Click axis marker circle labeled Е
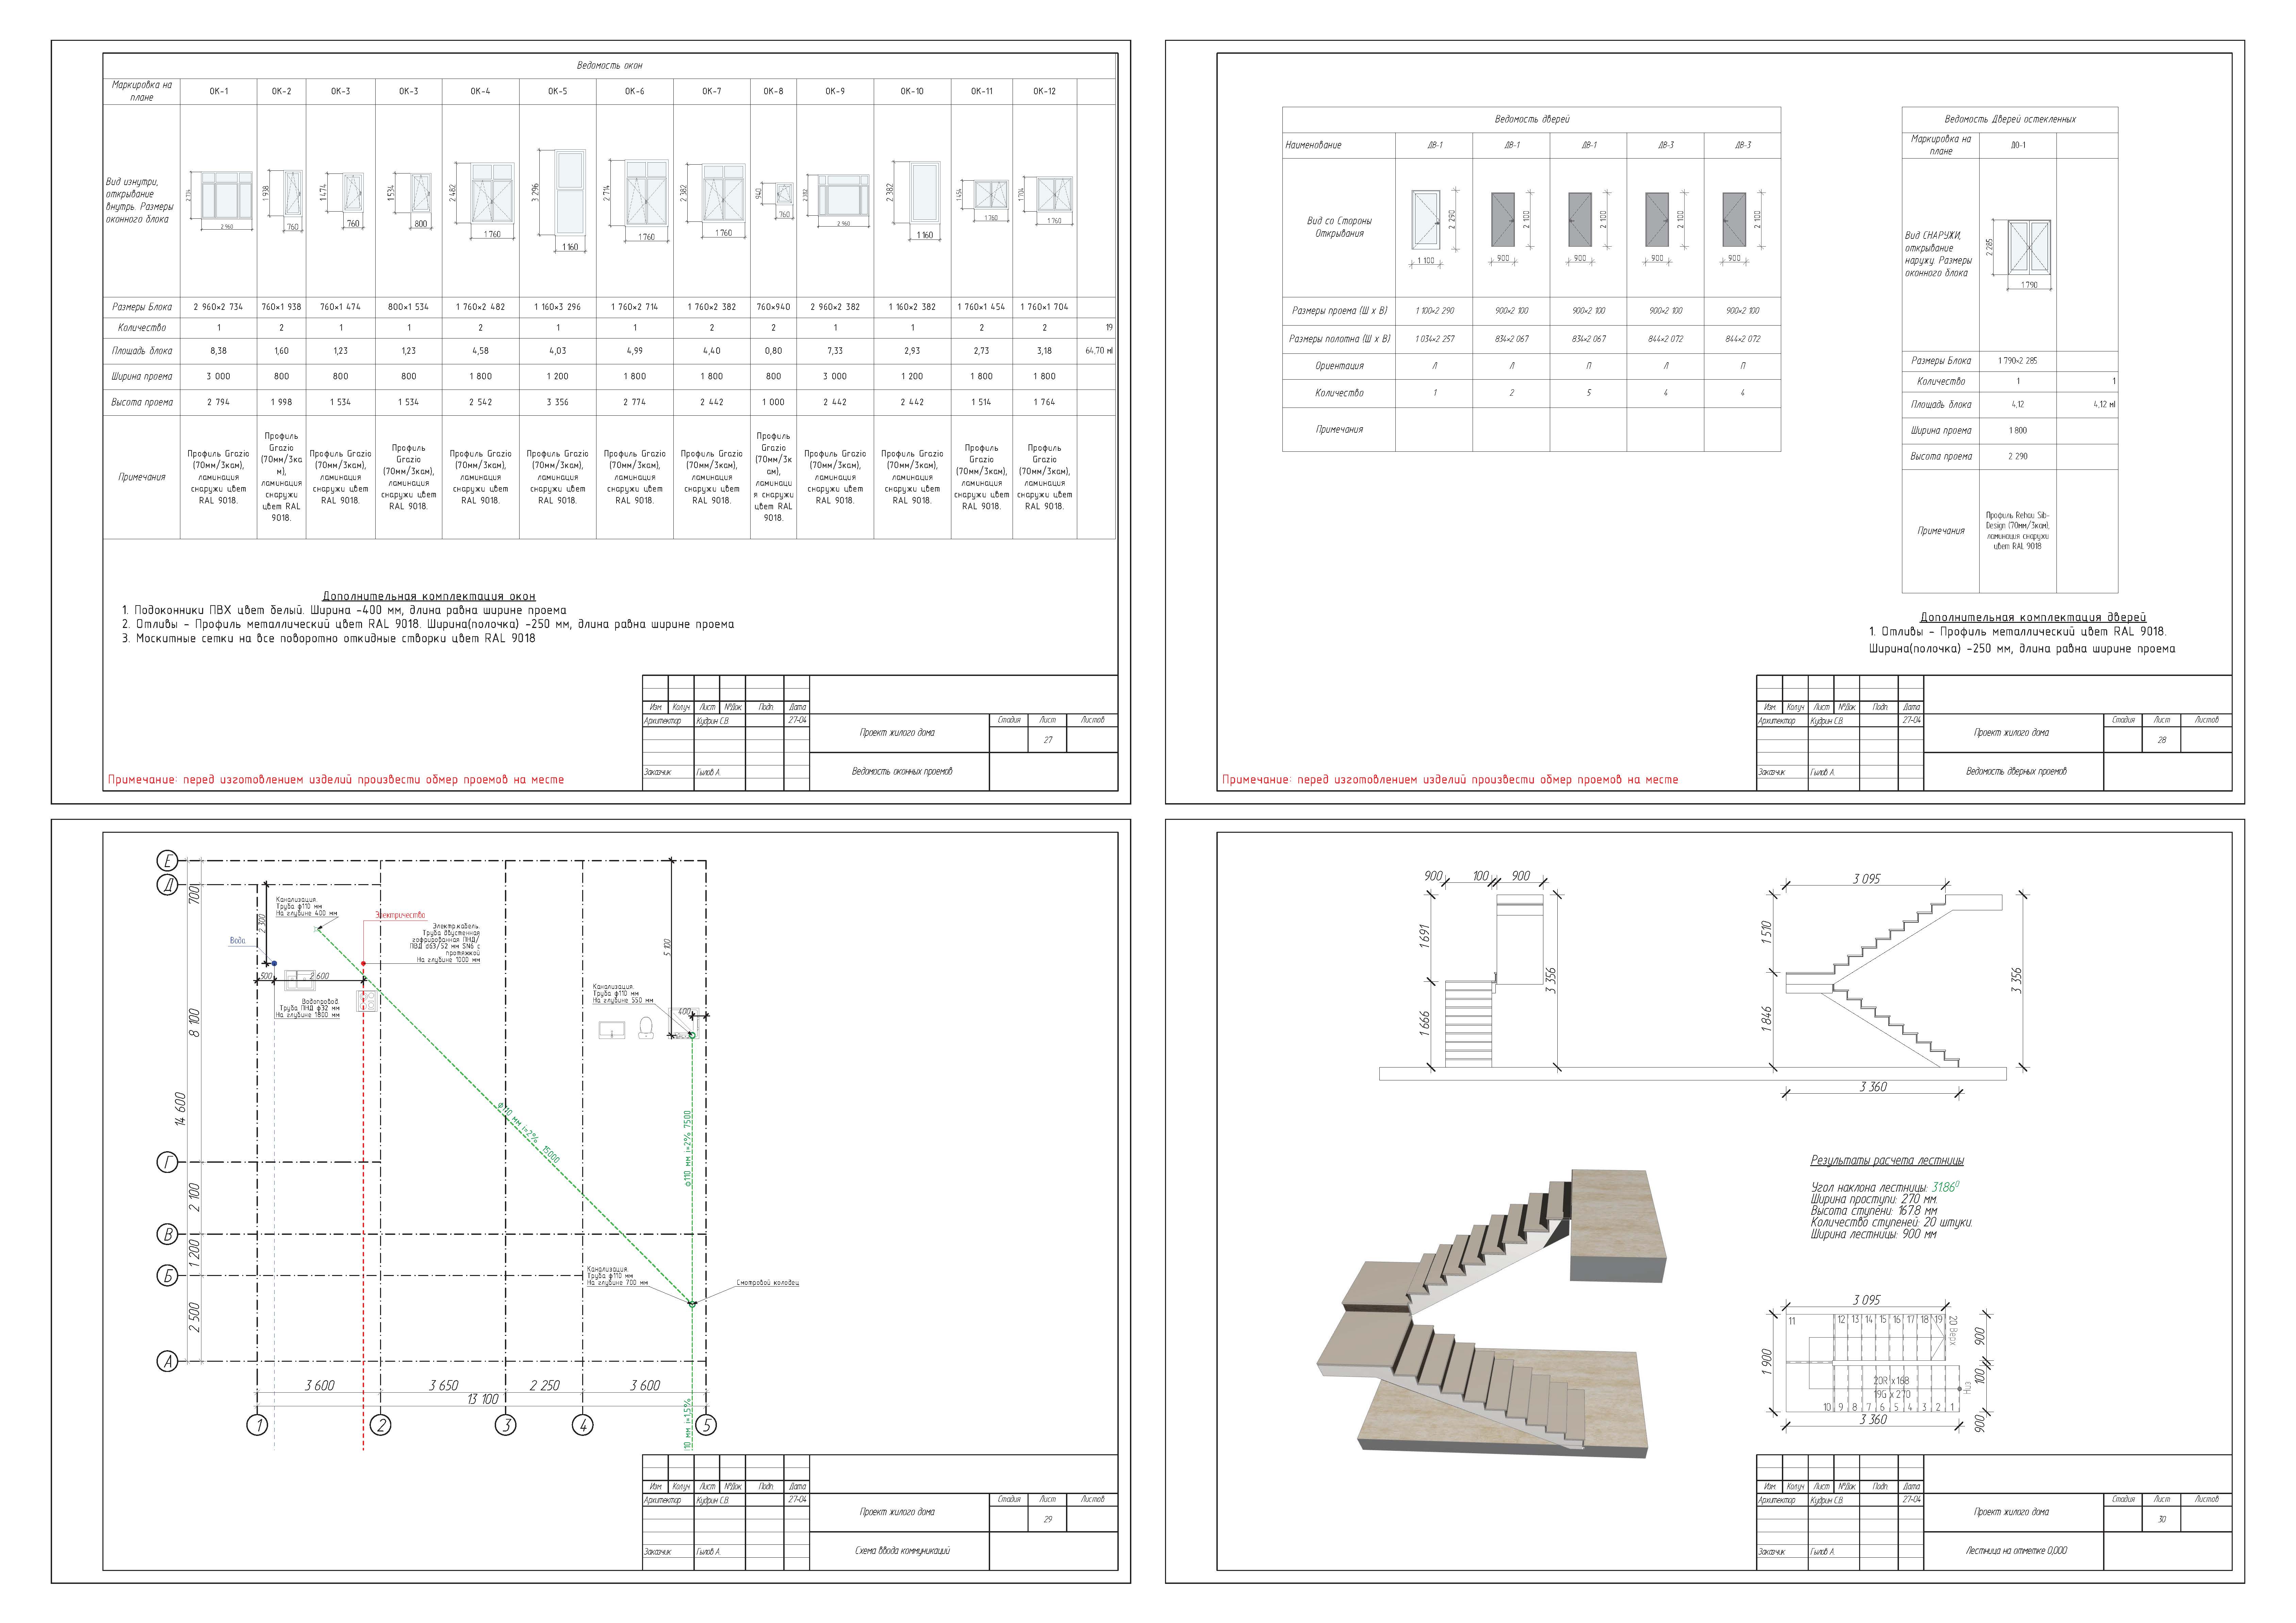The height and width of the screenshot is (1623, 2296). pos(168,861)
